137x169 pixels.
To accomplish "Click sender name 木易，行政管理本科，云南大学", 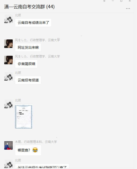I will point(36,142).
